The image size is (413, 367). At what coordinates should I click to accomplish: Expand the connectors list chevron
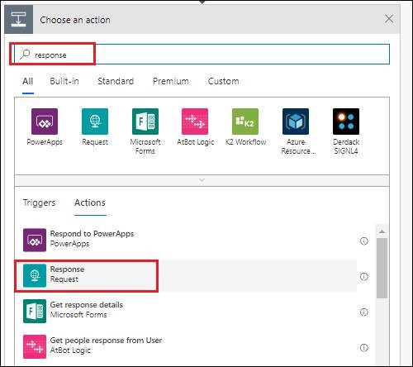point(202,180)
